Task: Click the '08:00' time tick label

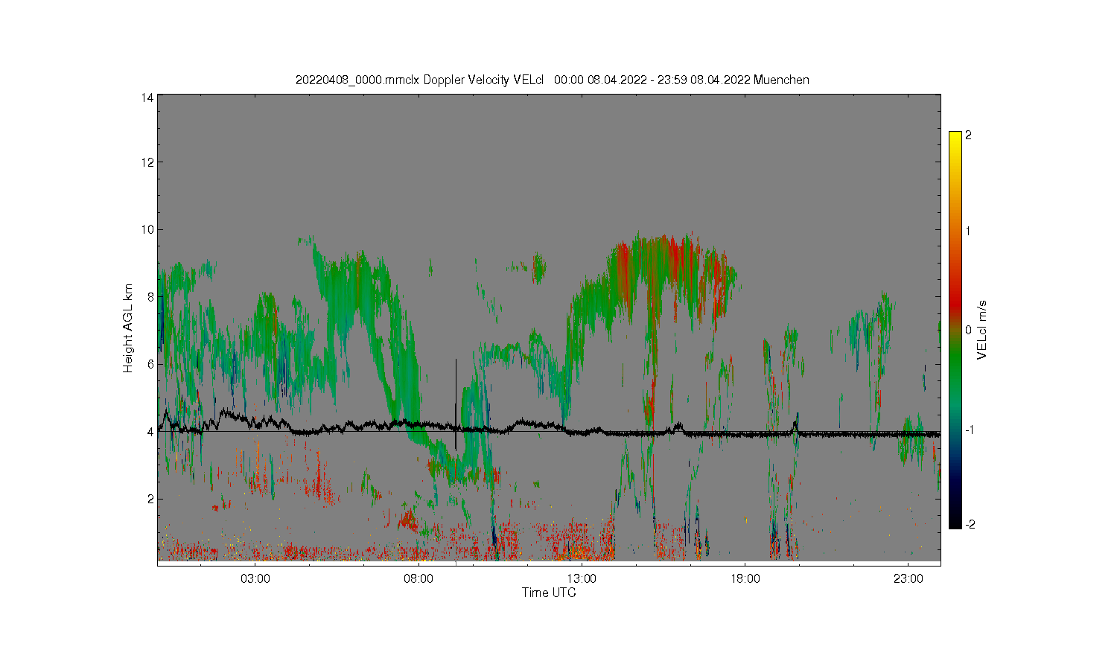Action: (x=419, y=579)
